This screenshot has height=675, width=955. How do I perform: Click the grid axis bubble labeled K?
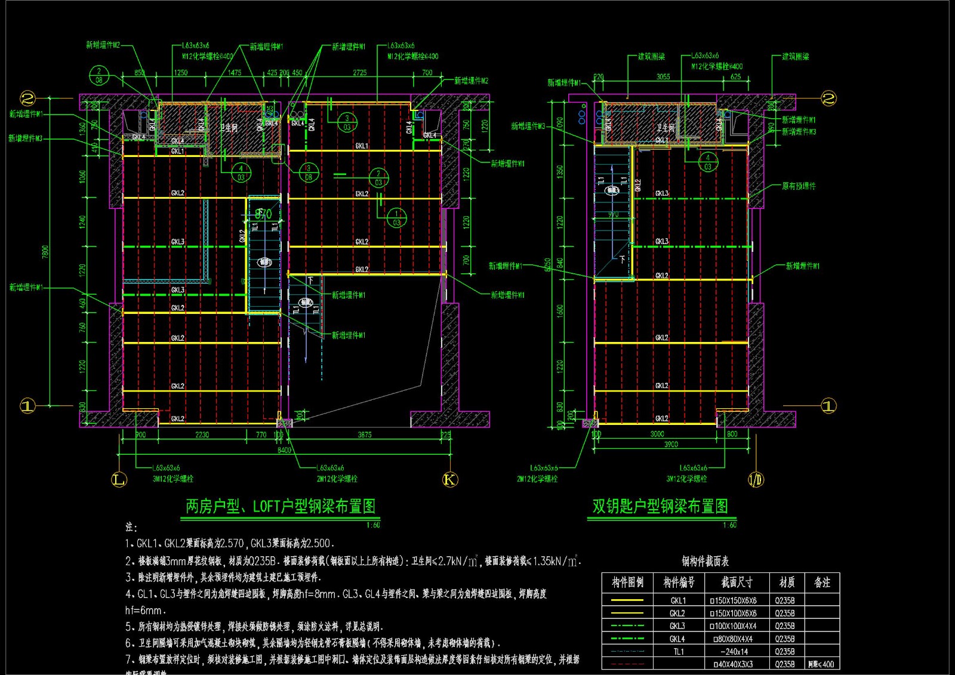(x=450, y=479)
